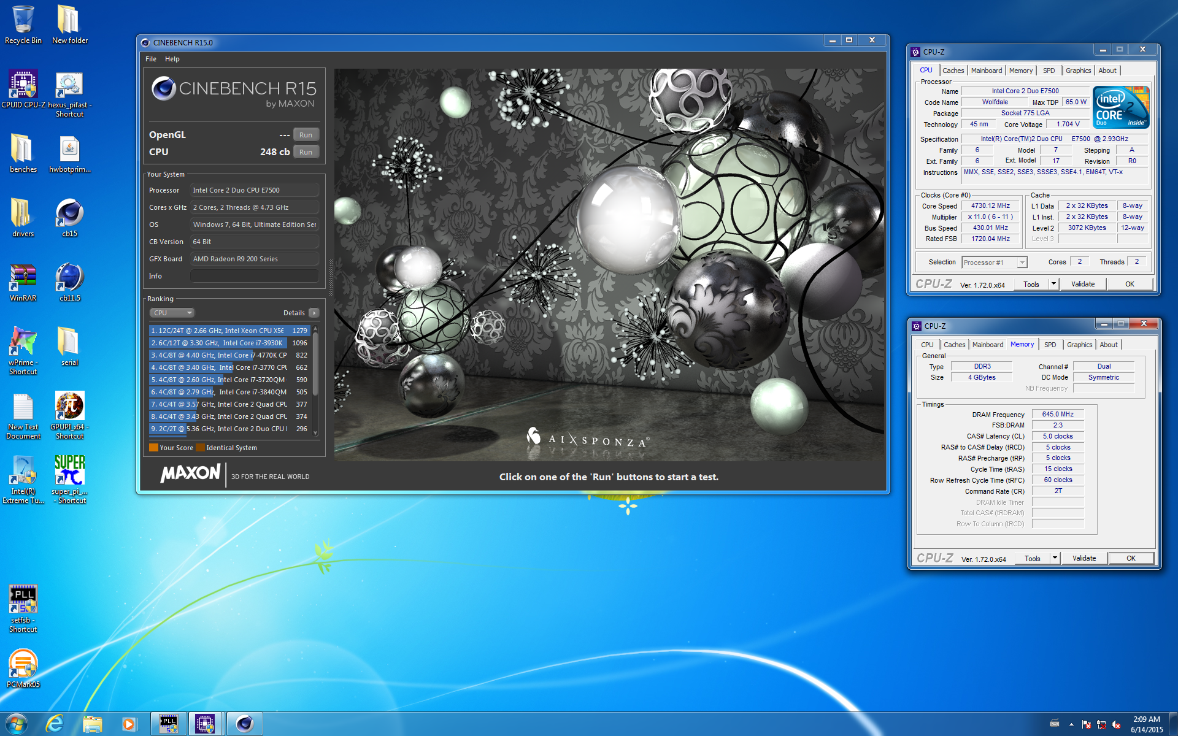This screenshot has height=736, width=1178.
Task: Select the hexus_pifast shortcut icon
Action: 70,94
